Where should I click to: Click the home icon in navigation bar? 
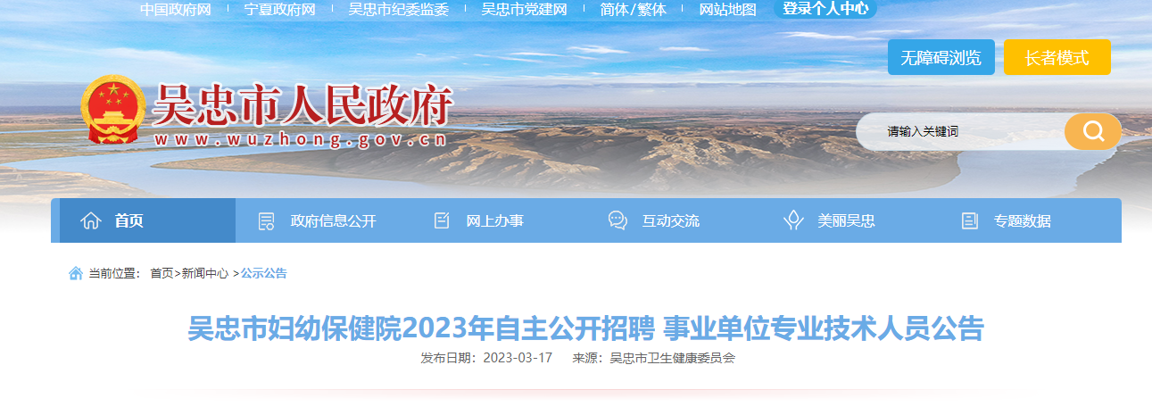tap(90, 221)
